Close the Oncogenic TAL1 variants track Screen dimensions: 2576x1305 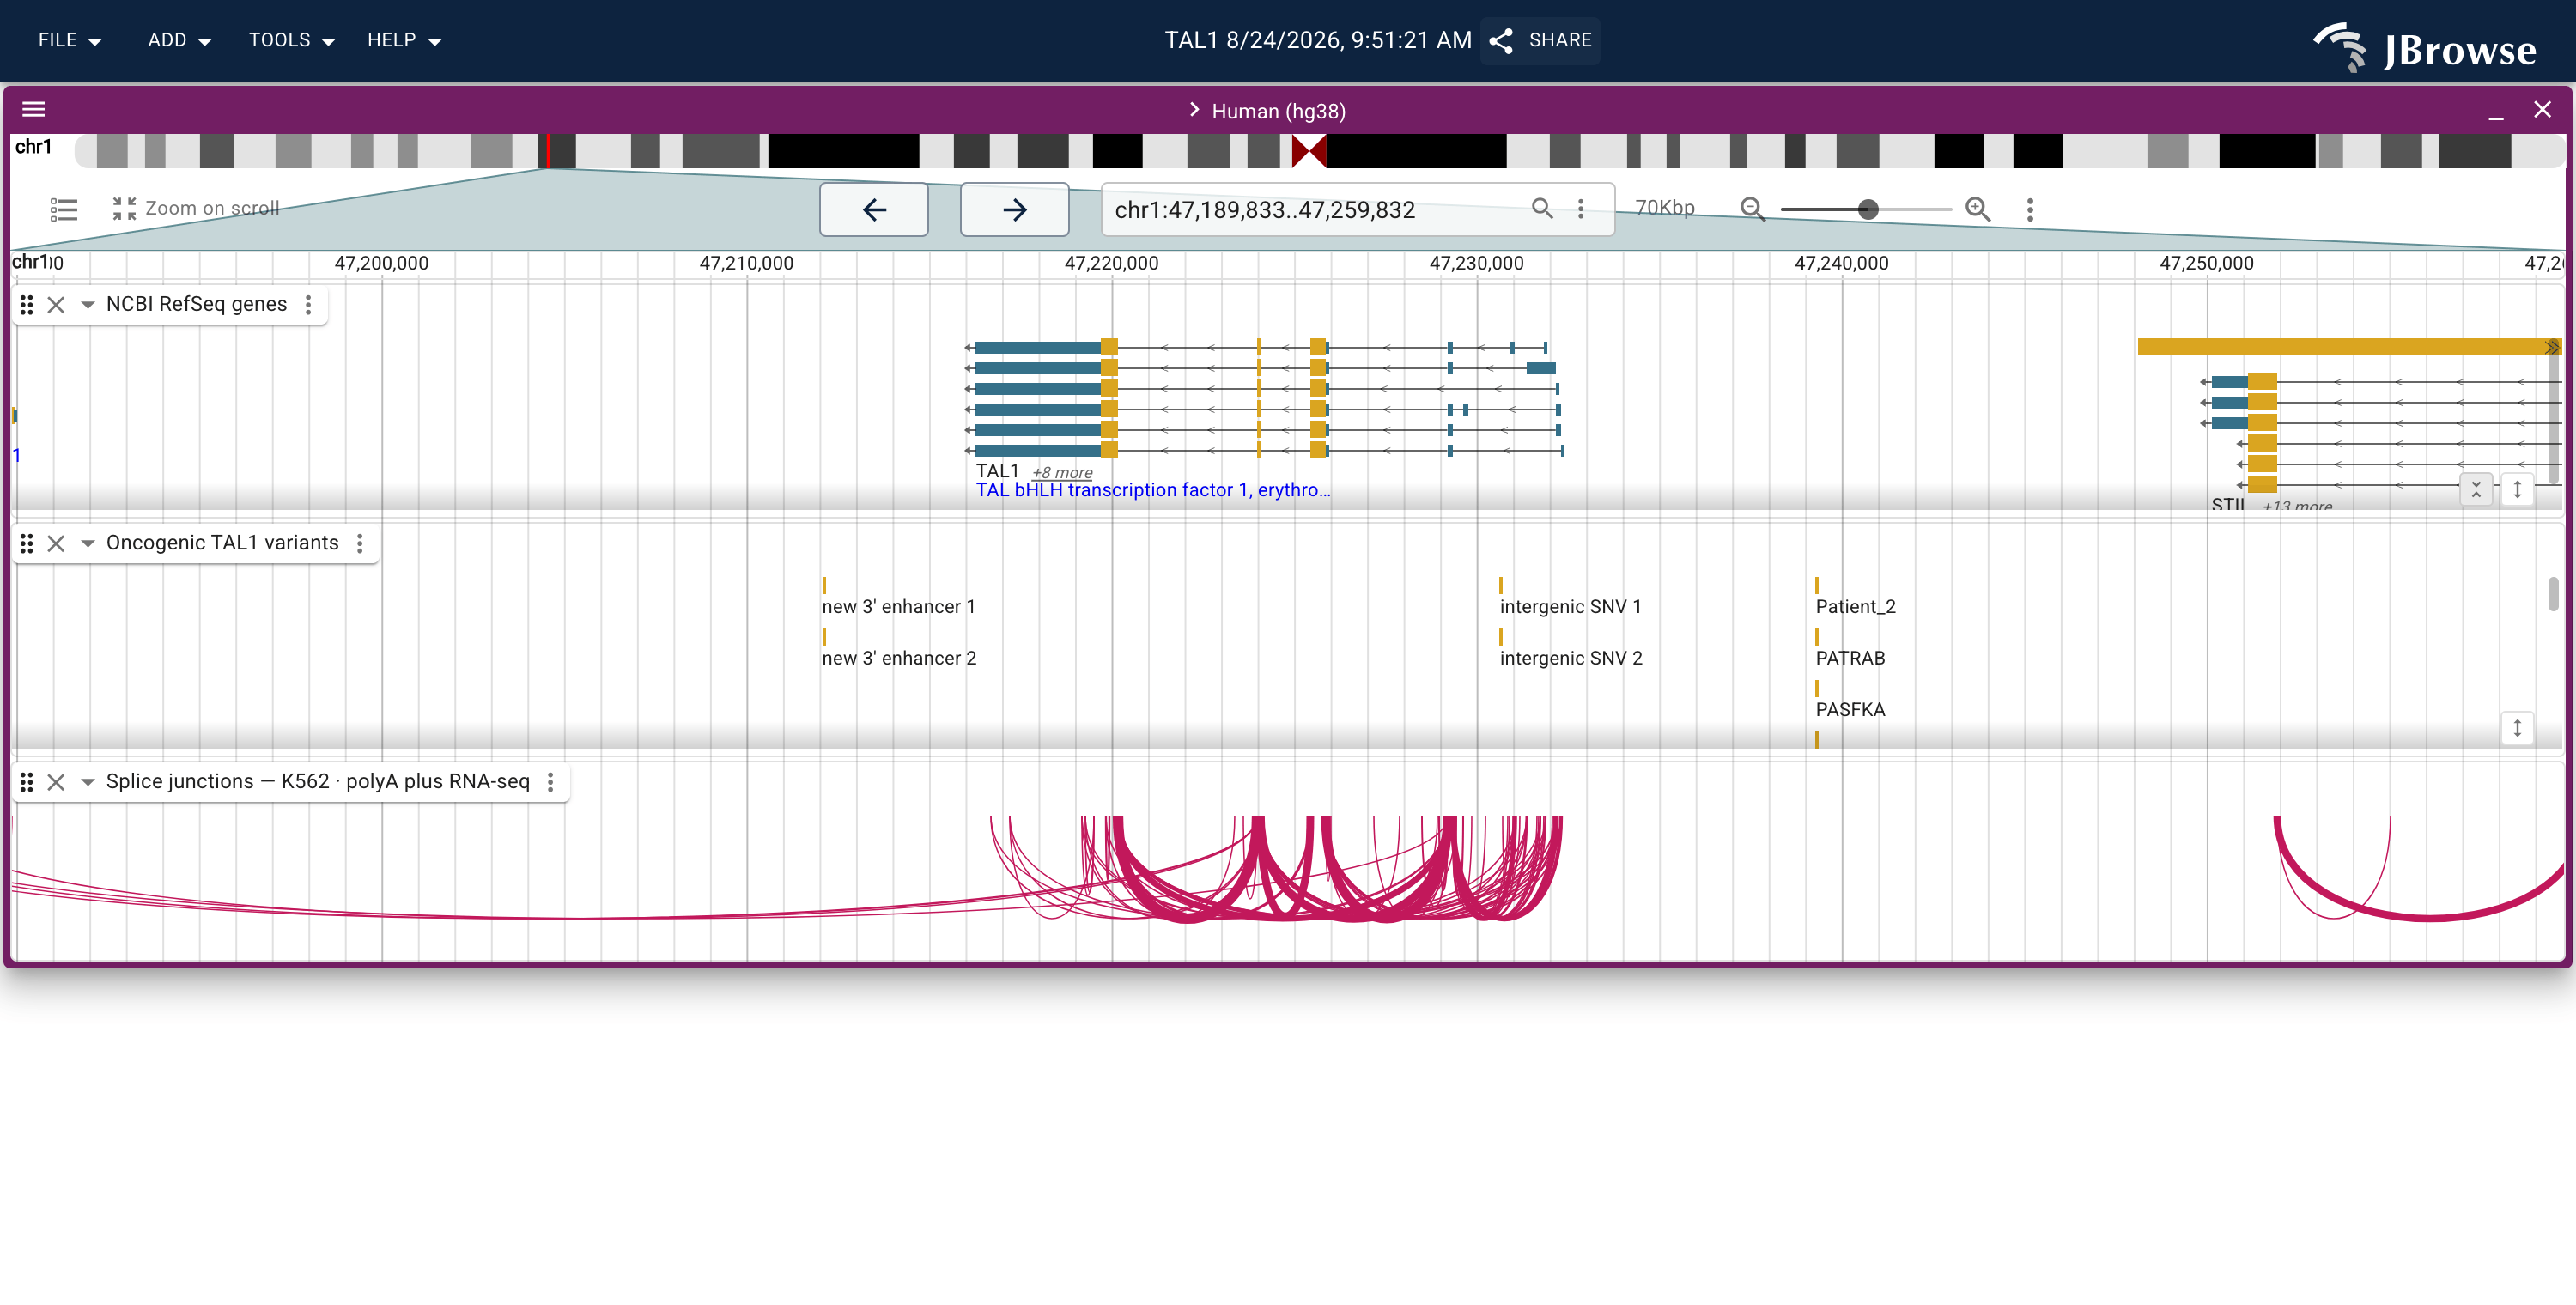(x=56, y=543)
